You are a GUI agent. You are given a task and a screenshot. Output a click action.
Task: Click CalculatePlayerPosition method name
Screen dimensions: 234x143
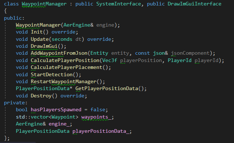[x=65, y=60]
